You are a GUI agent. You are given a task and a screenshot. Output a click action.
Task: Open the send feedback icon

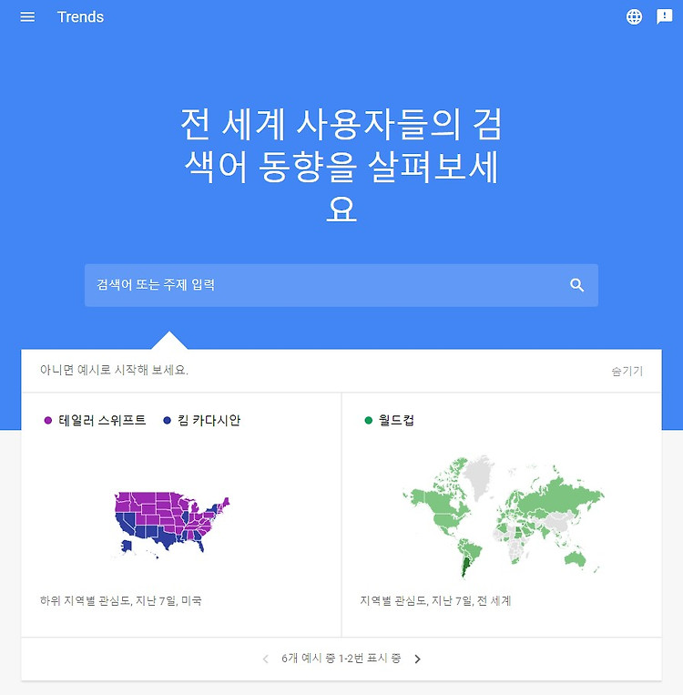pyautogui.click(x=664, y=16)
